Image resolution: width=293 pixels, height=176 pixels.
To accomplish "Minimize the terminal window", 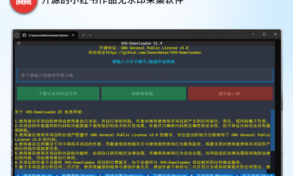I will 253,34.
